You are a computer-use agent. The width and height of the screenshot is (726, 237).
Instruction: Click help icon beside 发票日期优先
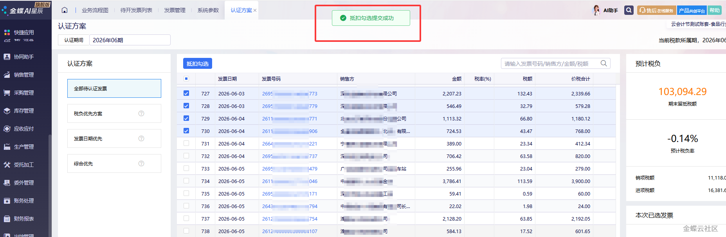(141, 138)
